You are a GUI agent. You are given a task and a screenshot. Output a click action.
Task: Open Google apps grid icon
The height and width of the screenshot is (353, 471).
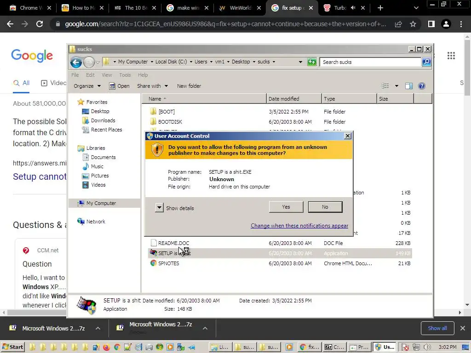tap(451, 56)
